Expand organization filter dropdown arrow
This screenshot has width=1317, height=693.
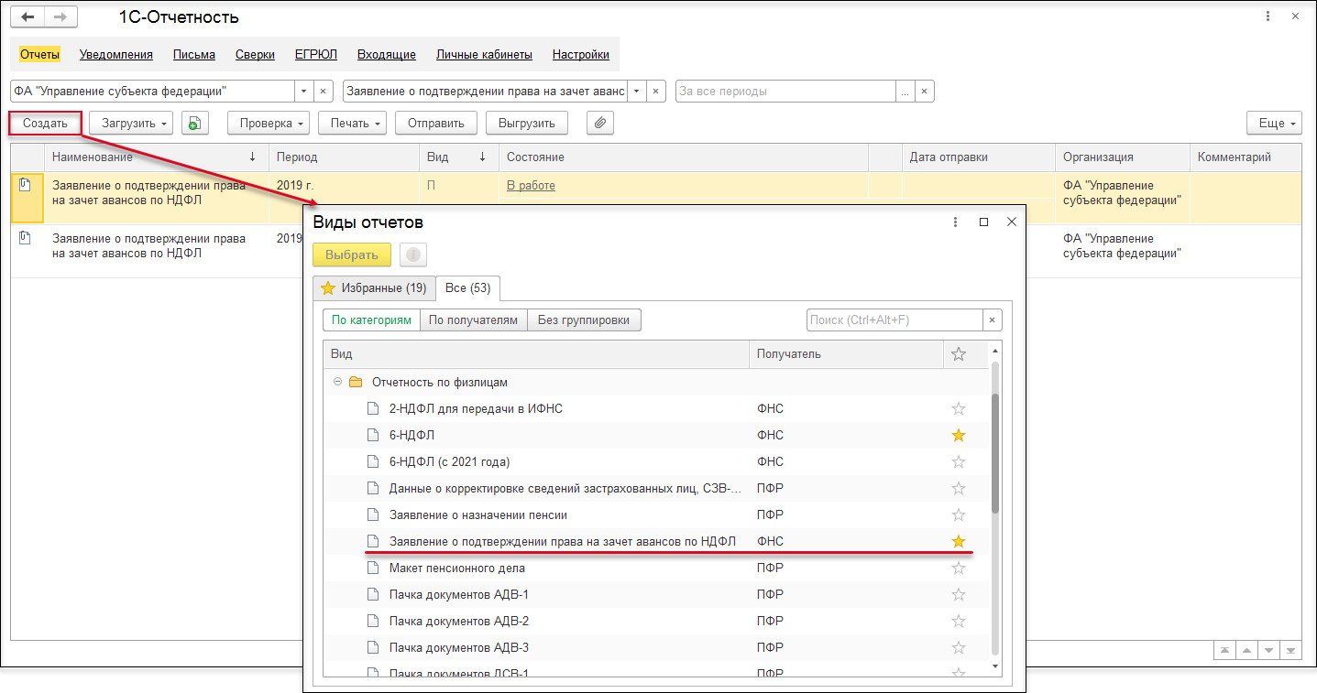pos(304,92)
